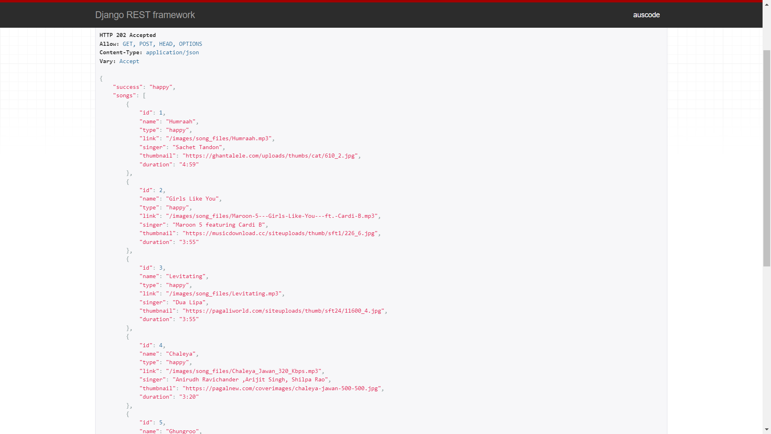Click the scrollbar up arrow
Screen dimensions: 771x434
coord(767,4)
